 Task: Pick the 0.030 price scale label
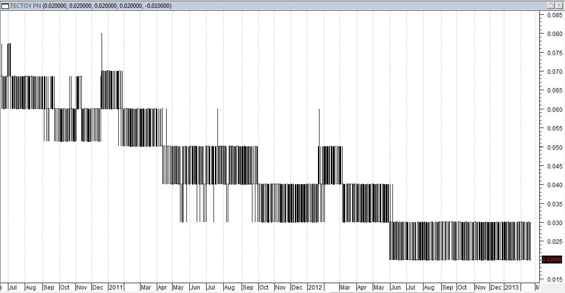(x=555, y=223)
